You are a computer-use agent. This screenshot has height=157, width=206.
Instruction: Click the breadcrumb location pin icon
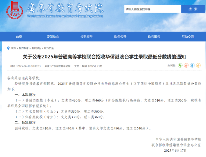coord(8,48)
